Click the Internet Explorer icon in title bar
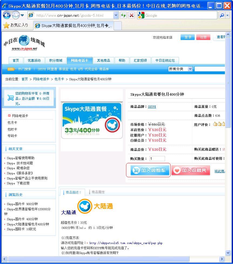This screenshot has width=233, height=264. coord(5,6)
